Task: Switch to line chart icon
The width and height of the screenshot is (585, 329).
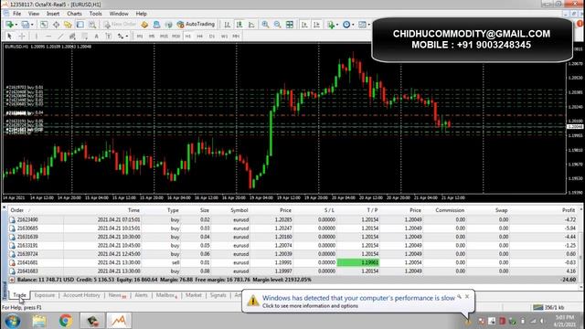Action: coord(251,25)
